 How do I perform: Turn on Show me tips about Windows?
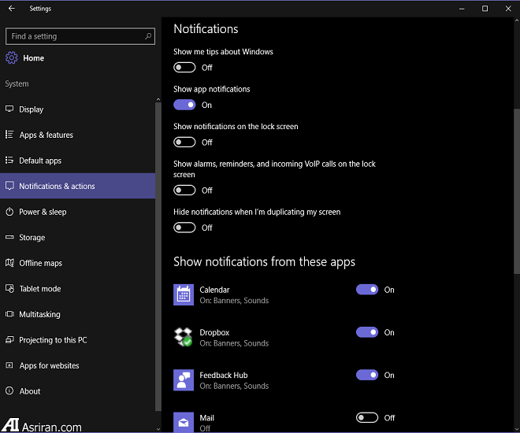tap(184, 68)
